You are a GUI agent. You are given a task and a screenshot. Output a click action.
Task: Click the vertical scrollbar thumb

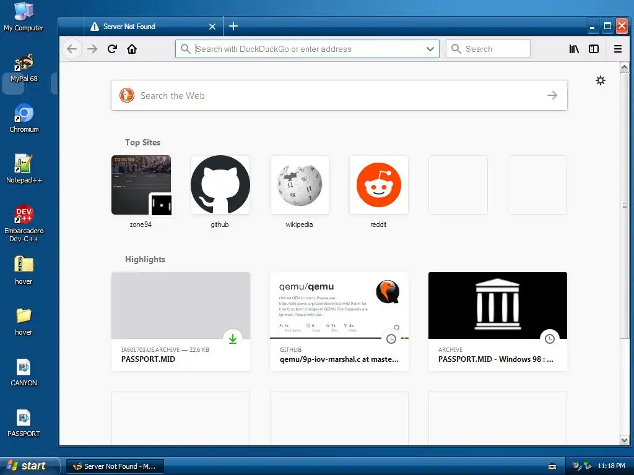(624, 205)
